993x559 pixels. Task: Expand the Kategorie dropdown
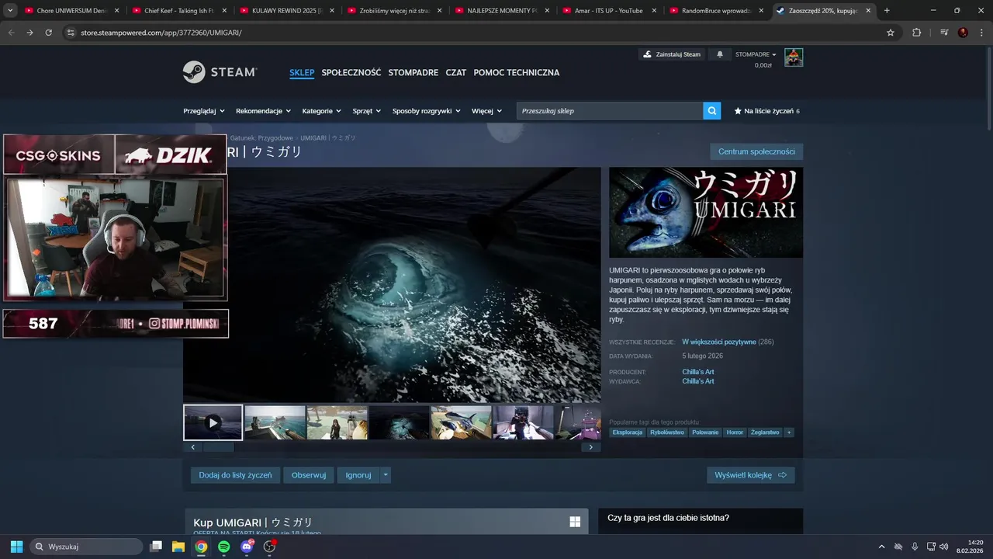coord(321,111)
